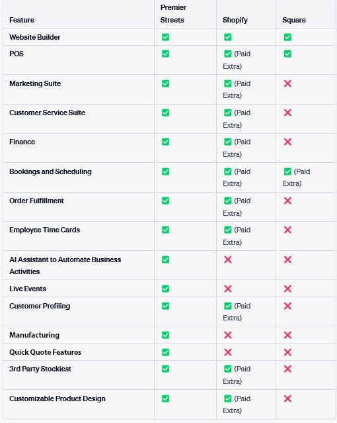
Task: Click Square checkmark in Website Builder row
Action: pos(287,37)
